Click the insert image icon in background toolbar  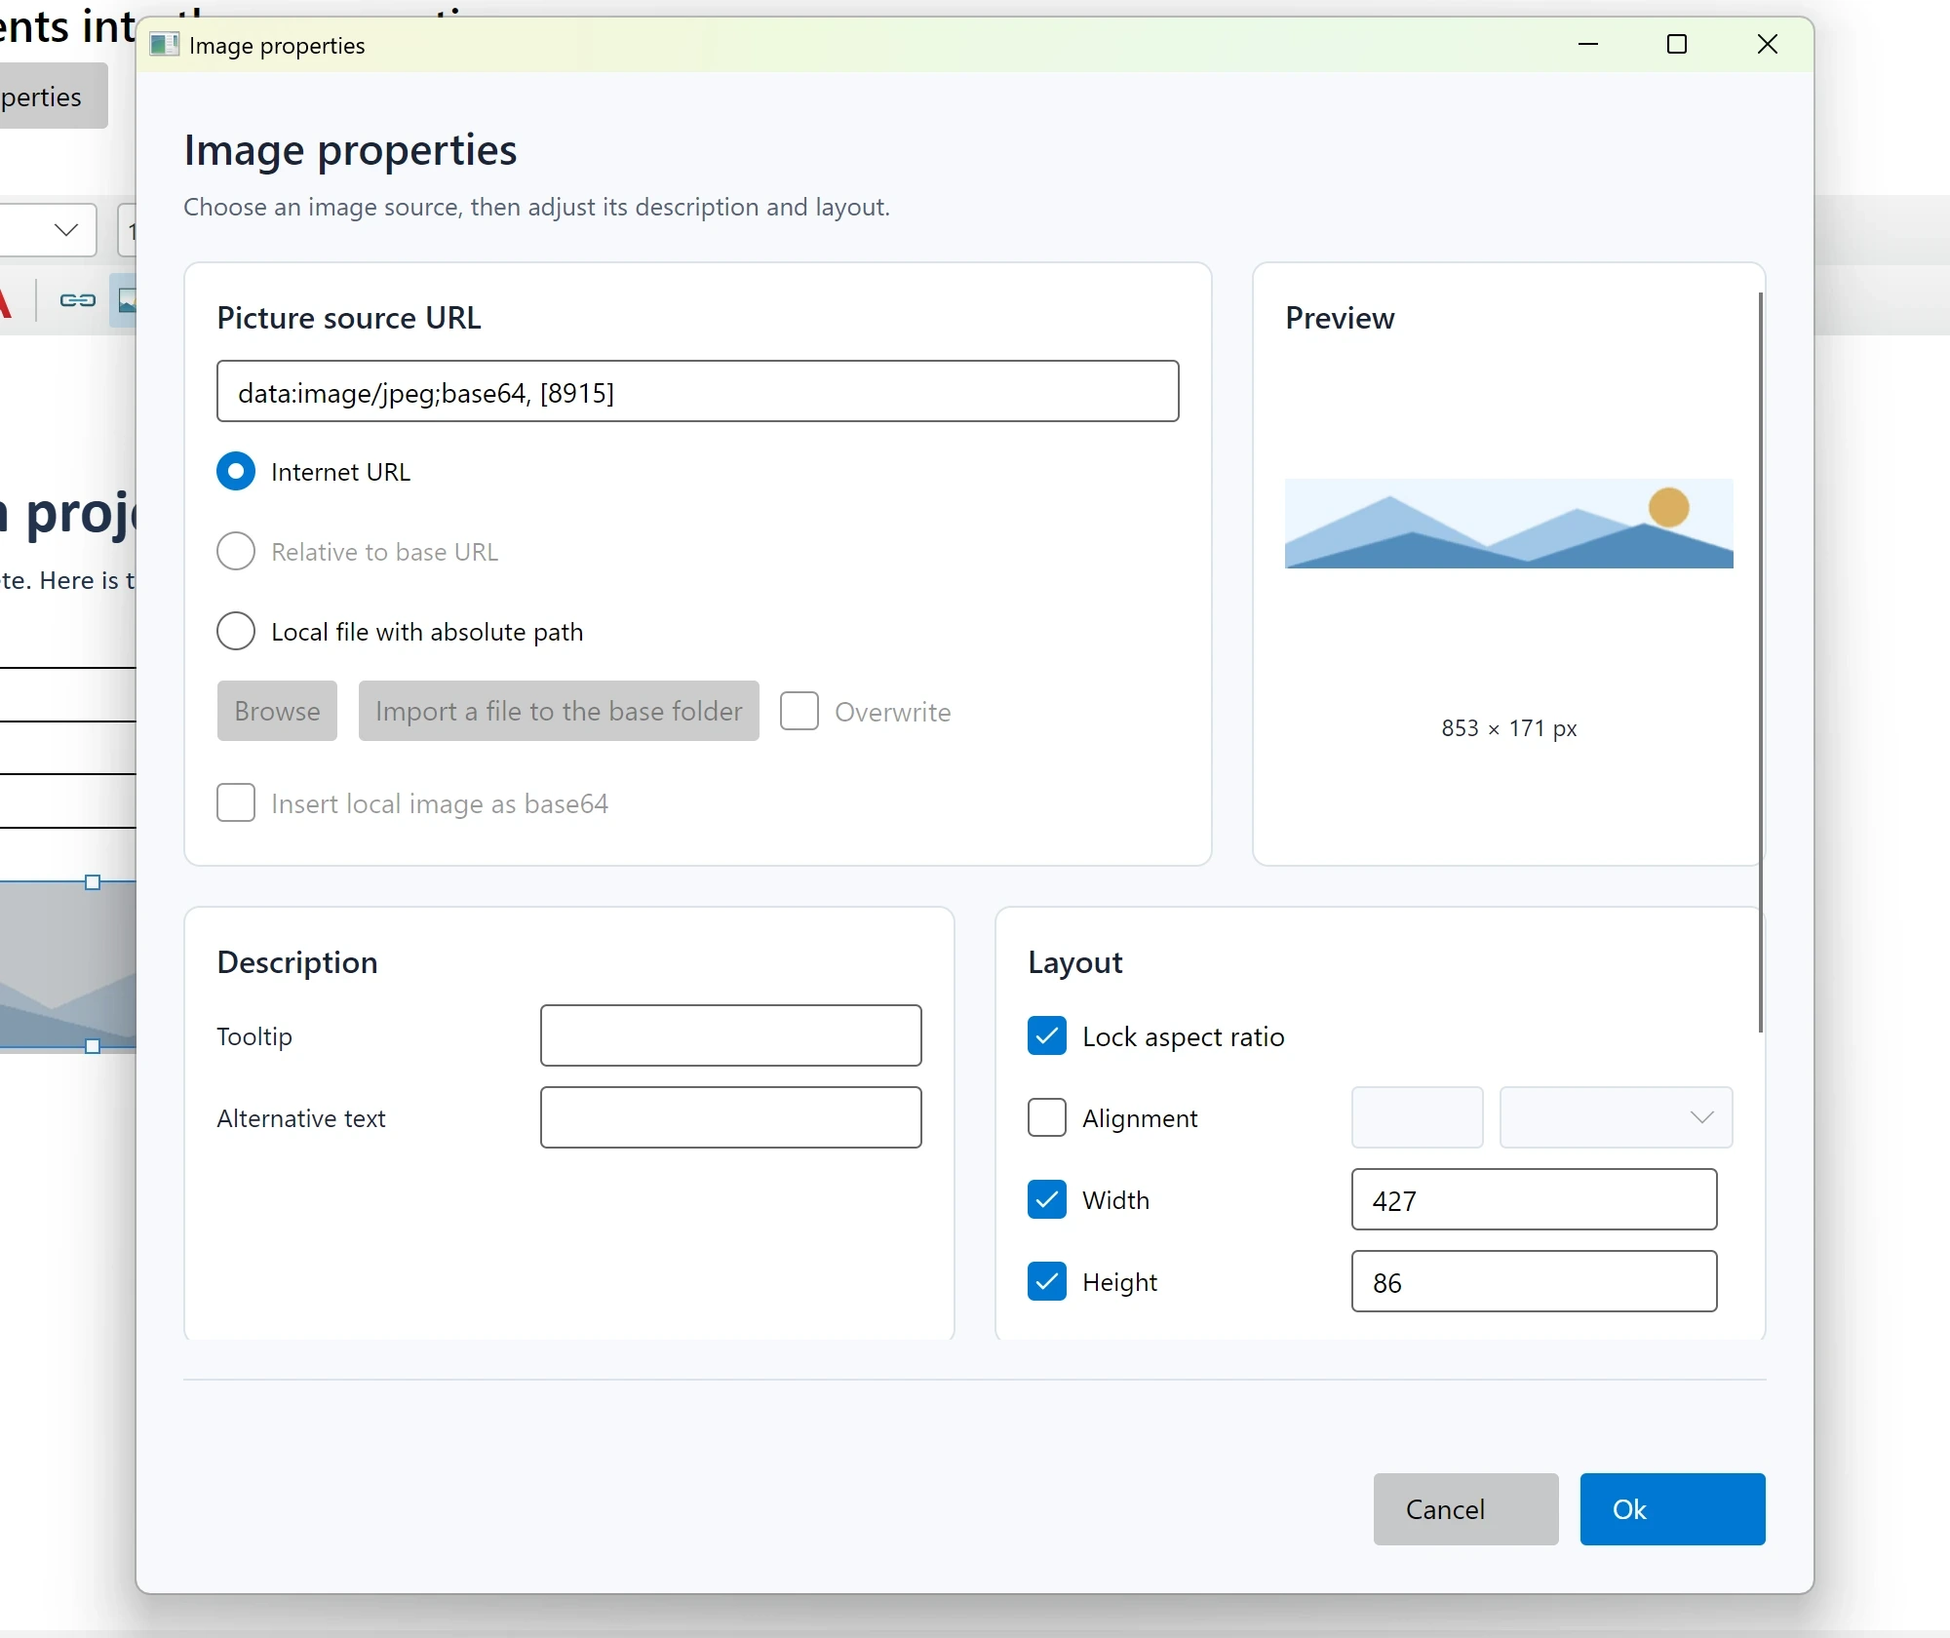click(x=125, y=300)
